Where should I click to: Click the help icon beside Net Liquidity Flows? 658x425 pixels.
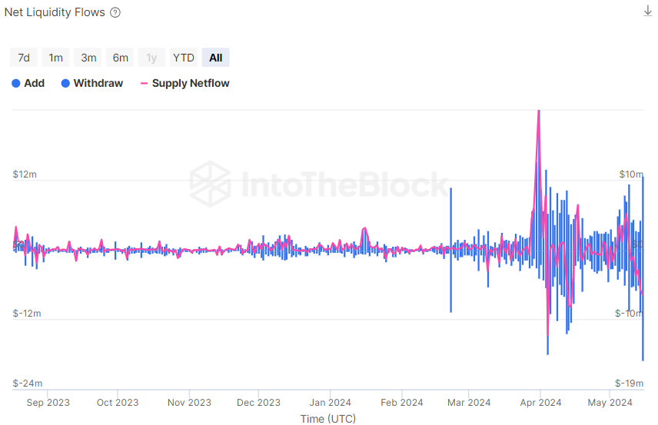pos(115,13)
